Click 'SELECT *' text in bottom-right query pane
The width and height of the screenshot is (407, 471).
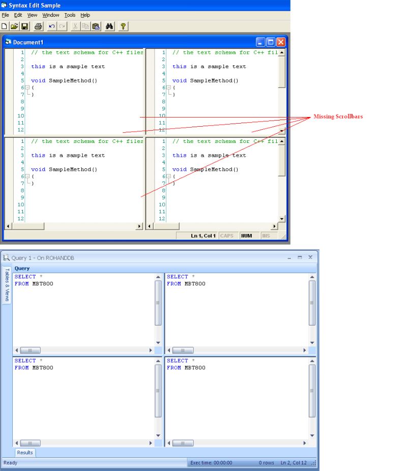tap(181, 361)
